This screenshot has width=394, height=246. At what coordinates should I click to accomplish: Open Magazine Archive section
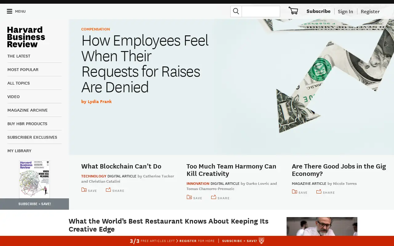(x=27, y=110)
